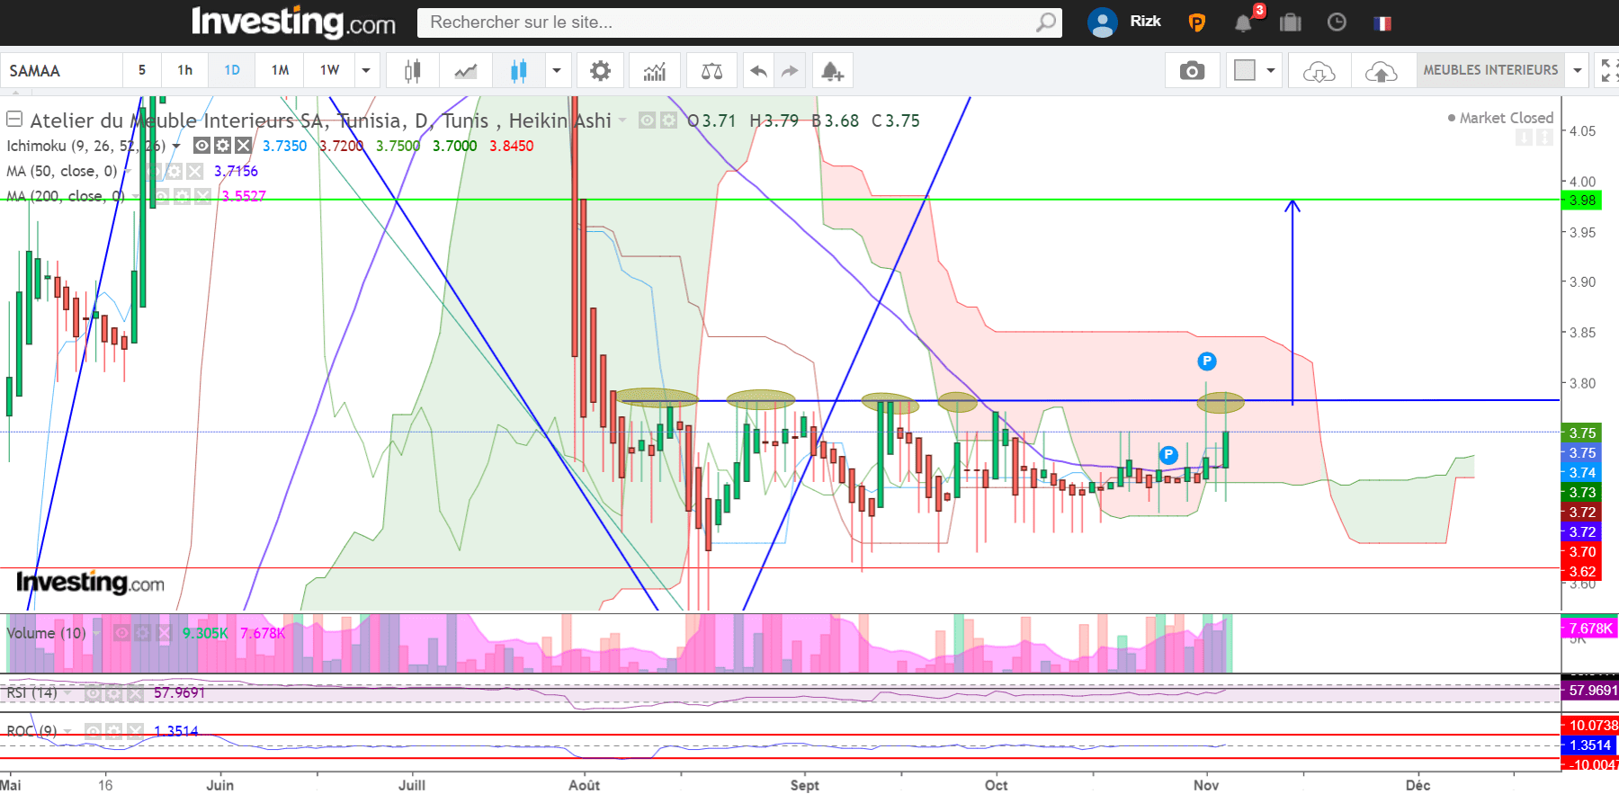This screenshot has height=794, width=1619.
Task: Open Ichimoku indicator settings gear
Action: click(x=222, y=145)
